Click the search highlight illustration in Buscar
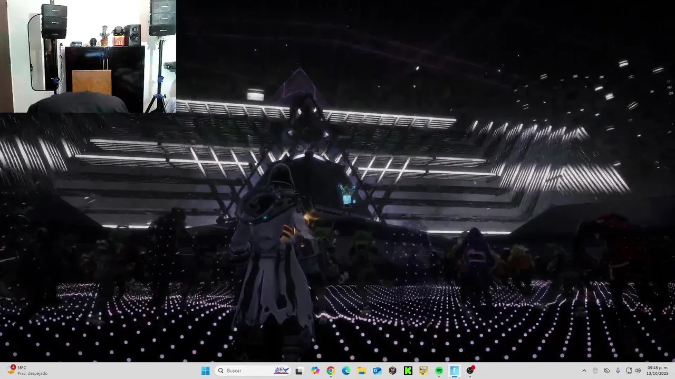 (x=282, y=371)
